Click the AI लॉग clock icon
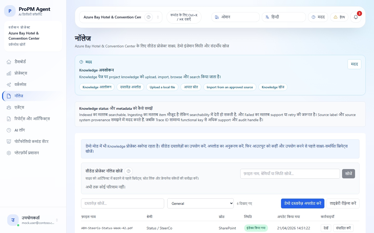 pos(9,130)
